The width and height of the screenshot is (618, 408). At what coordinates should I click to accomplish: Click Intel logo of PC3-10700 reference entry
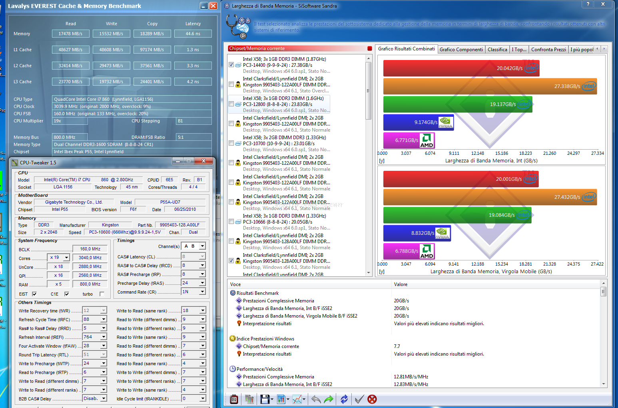pyautogui.click(x=238, y=143)
